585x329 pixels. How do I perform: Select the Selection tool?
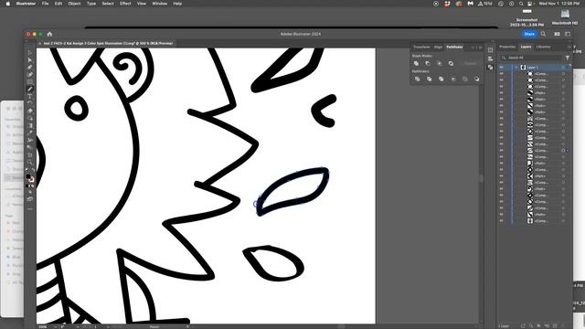pyautogui.click(x=30, y=53)
